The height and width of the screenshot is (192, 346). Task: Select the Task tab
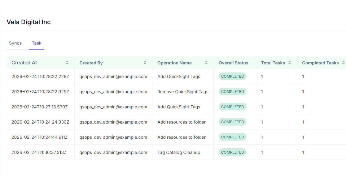tap(37, 43)
